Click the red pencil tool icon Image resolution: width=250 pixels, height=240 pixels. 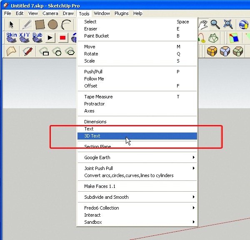(x=27, y=51)
